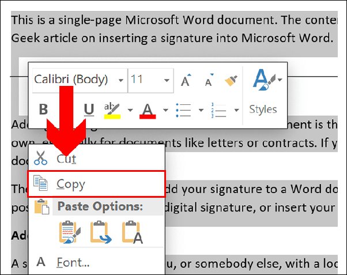Select Cut in the context menu

pyautogui.click(x=66, y=159)
